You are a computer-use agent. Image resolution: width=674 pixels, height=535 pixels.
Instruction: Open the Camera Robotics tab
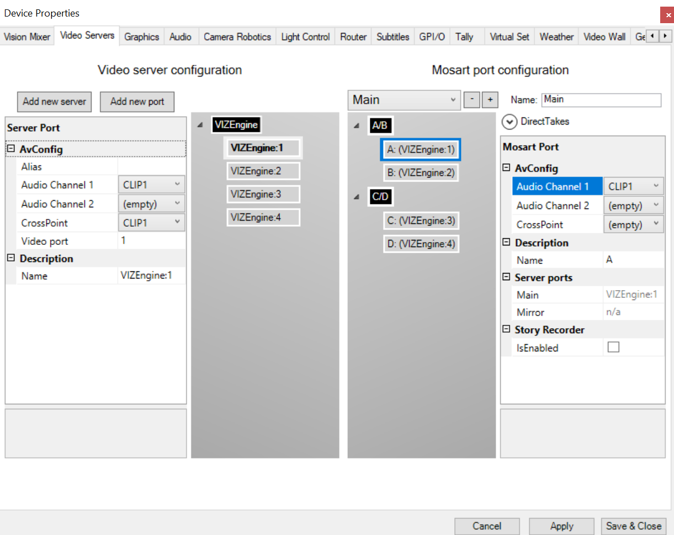(237, 37)
